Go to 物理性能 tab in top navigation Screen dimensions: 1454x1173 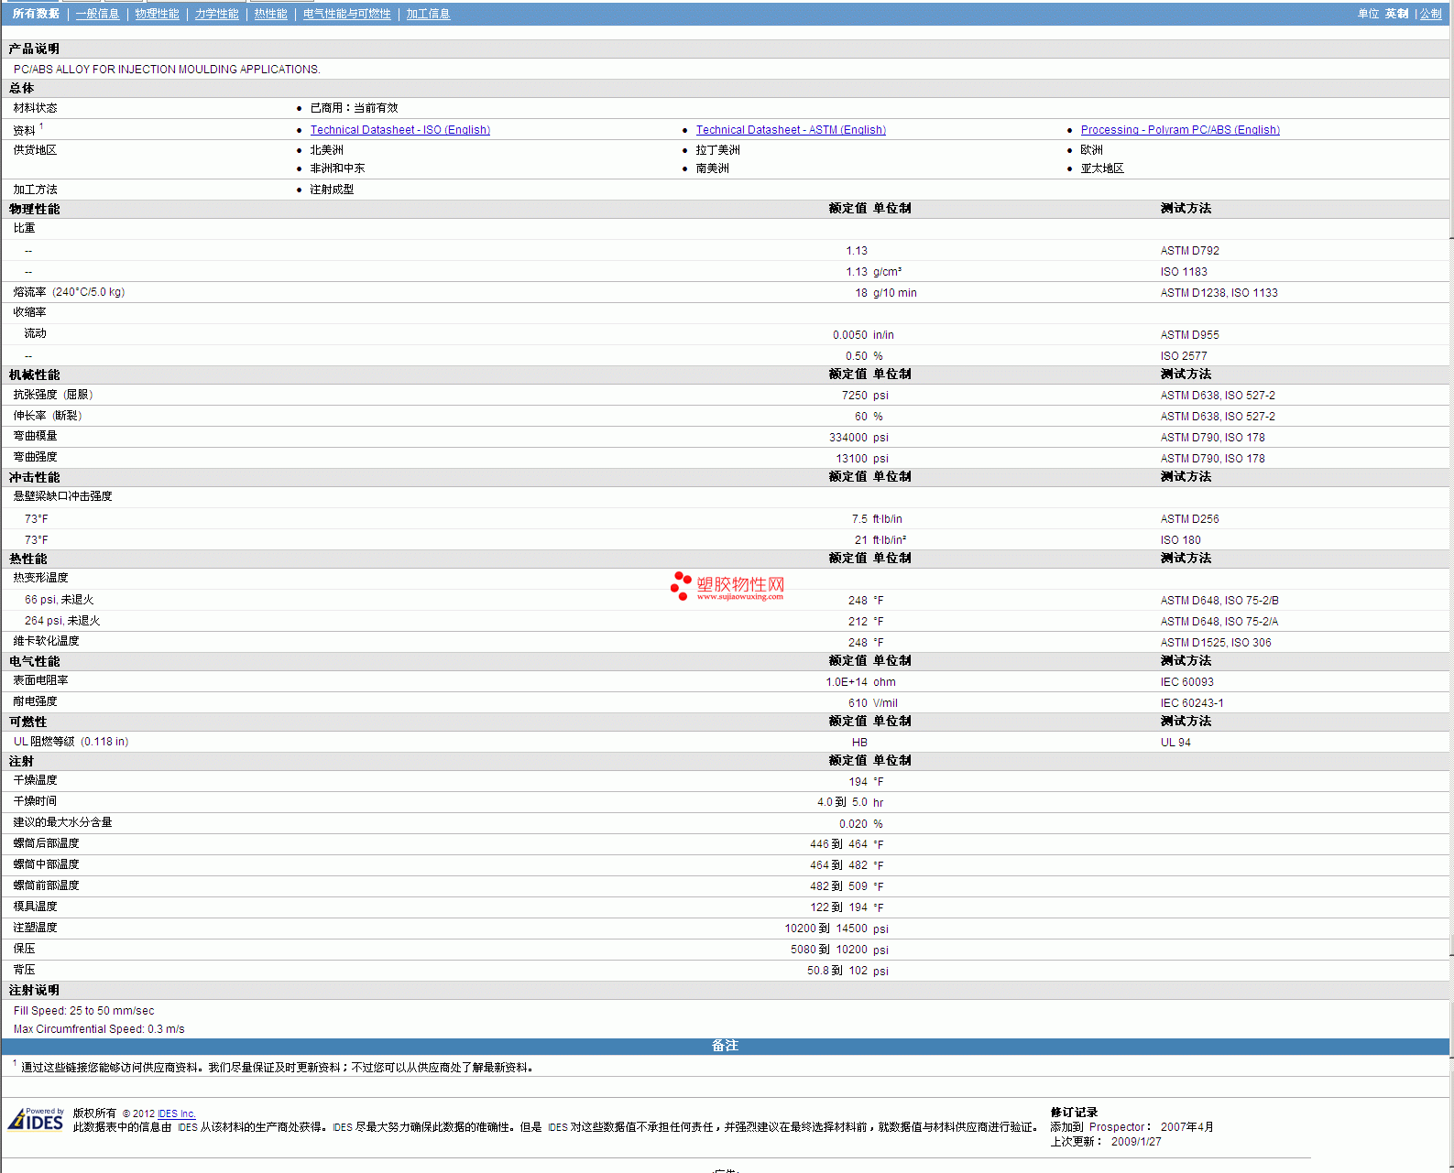[157, 14]
